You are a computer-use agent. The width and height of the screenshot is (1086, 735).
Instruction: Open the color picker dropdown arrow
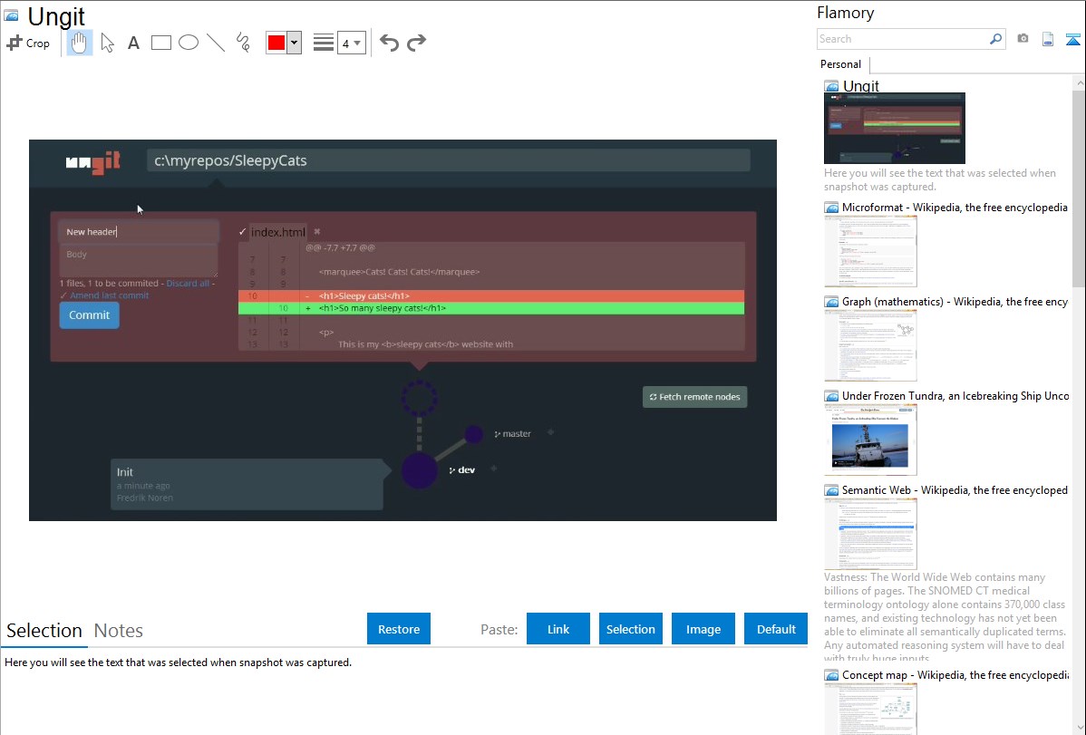click(294, 43)
